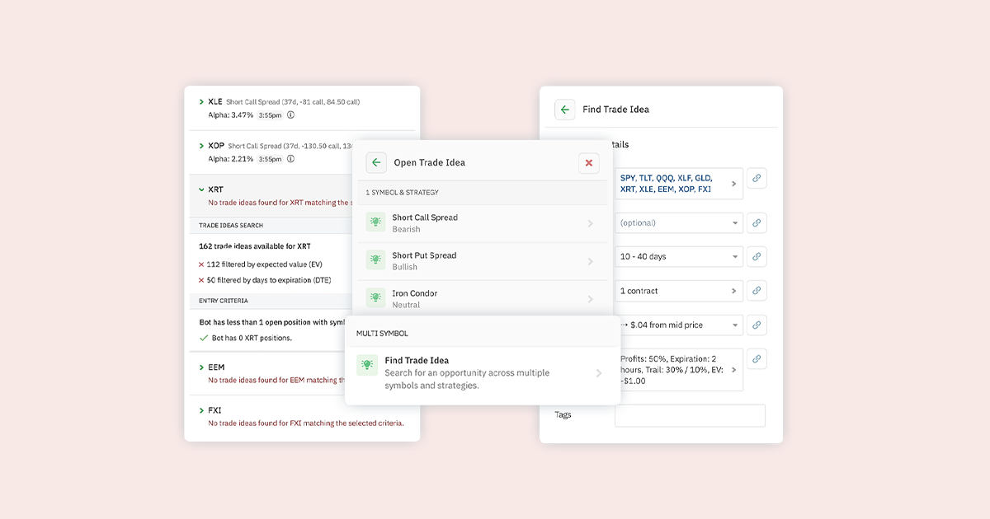Click the Tags input field
990x519 pixels.
690,415
